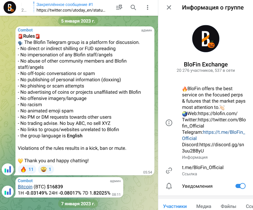The width and height of the screenshot is (253, 210).
Task: Click the info circle icon
Action: [169, 123]
